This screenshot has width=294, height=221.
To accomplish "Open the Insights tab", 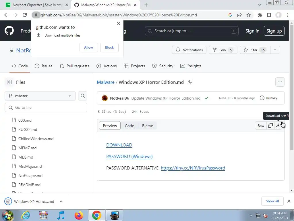I will (191, 66).
